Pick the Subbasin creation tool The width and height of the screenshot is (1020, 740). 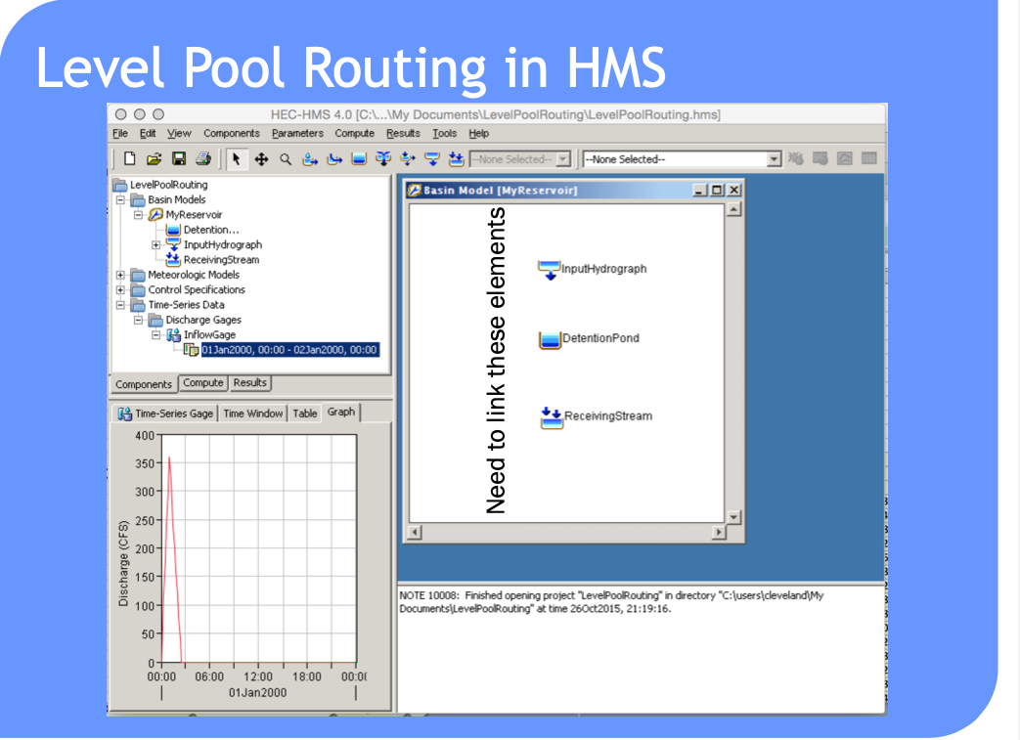(310, 158)
